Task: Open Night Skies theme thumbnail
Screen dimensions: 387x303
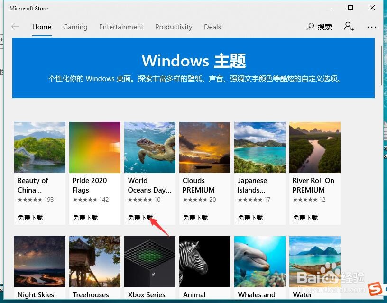Action: tap(40, 262)
